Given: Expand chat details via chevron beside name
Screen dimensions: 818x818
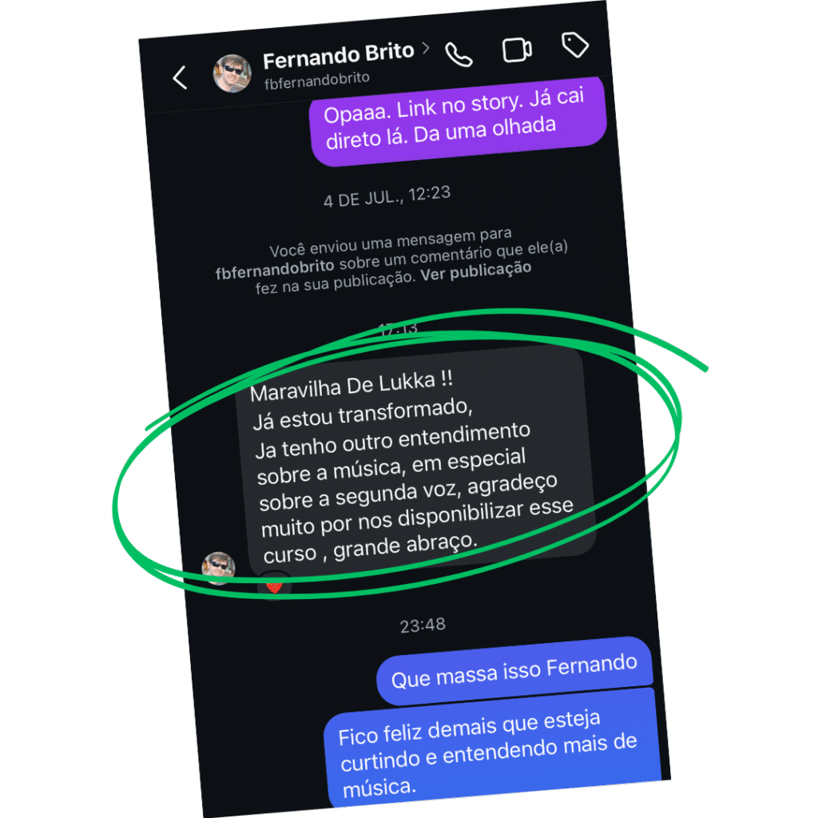Looking at the screenshot, I should pyautogui.click(x=426, y=48).
